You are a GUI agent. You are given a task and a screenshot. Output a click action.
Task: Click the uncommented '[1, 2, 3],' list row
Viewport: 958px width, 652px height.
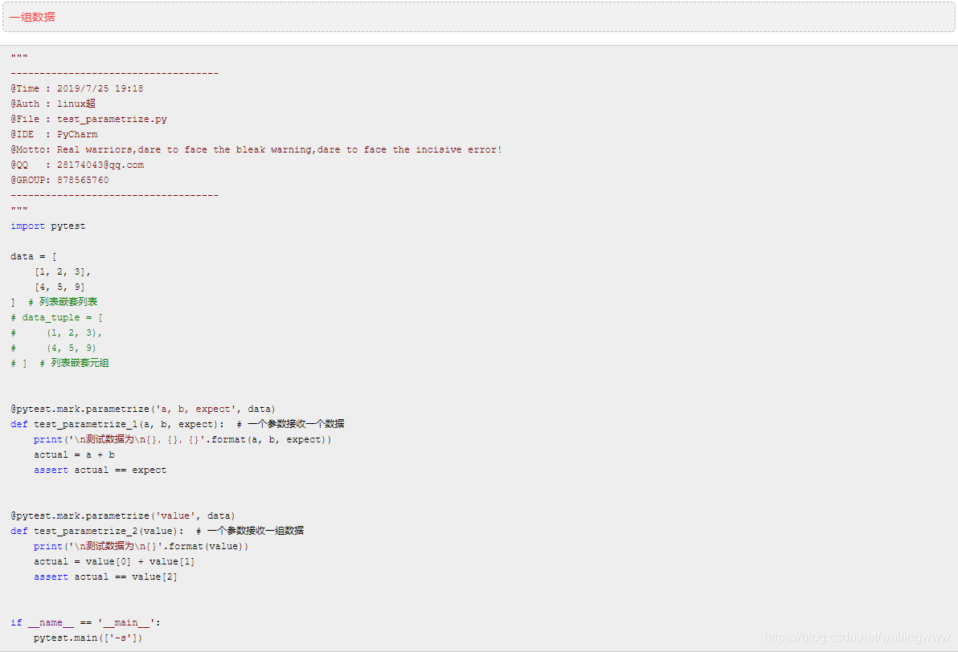click(63, 271)
